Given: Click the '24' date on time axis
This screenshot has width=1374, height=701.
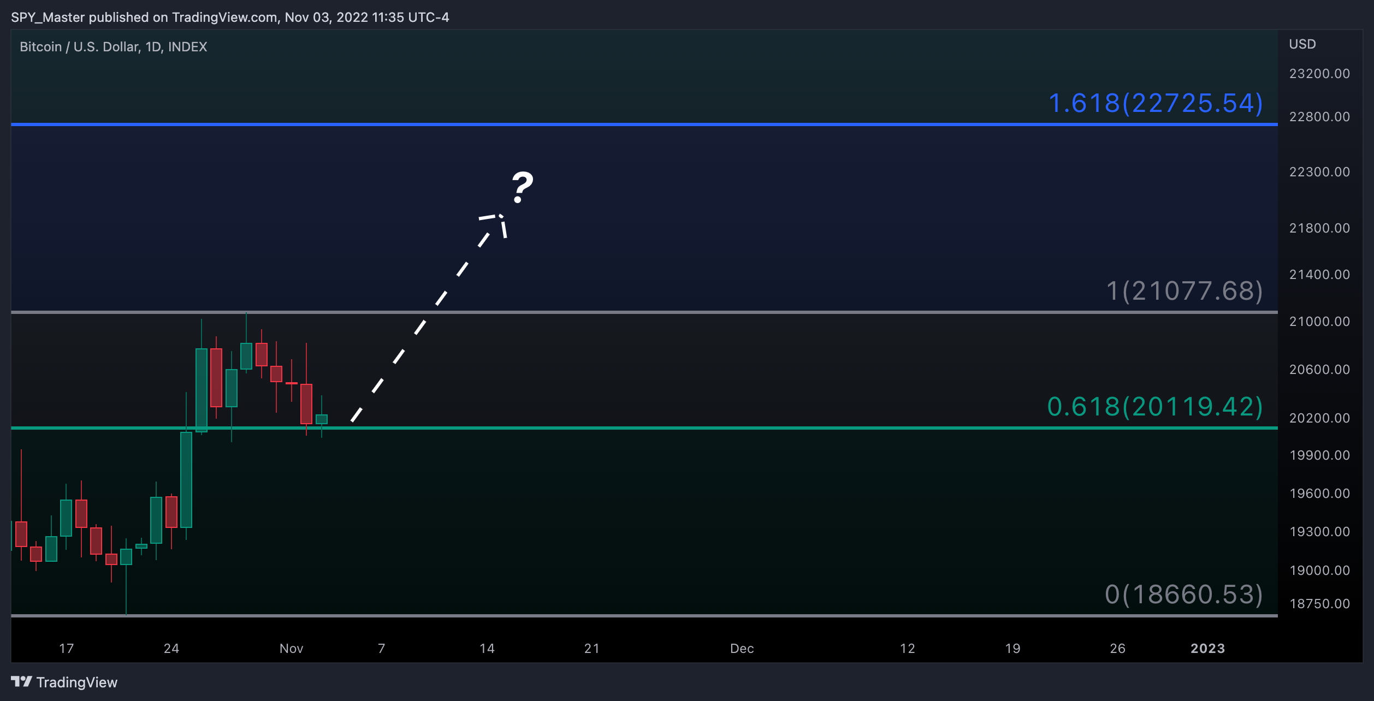Looking at the screenshot, I should (x=171, y=649).
